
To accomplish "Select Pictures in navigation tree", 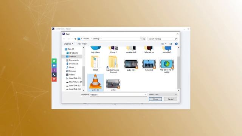I will point(72,71).
